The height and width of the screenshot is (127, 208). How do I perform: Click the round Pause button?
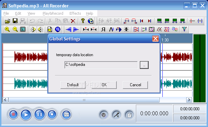point(39,114)
